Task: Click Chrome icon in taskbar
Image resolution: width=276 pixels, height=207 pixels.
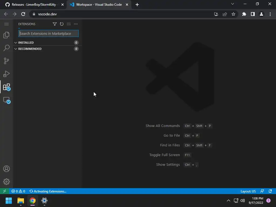Action: pos(33,201)
